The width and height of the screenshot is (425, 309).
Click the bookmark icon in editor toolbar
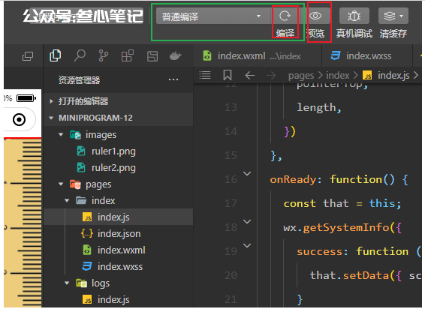(228, 75)
